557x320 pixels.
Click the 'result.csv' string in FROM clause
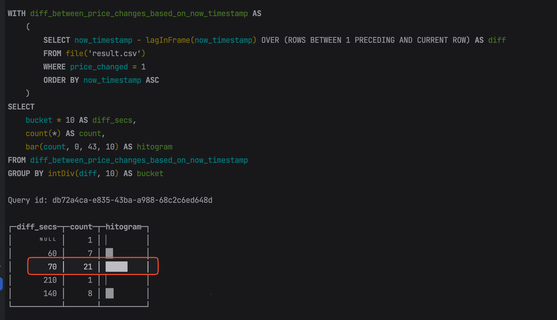click(115, 53)
